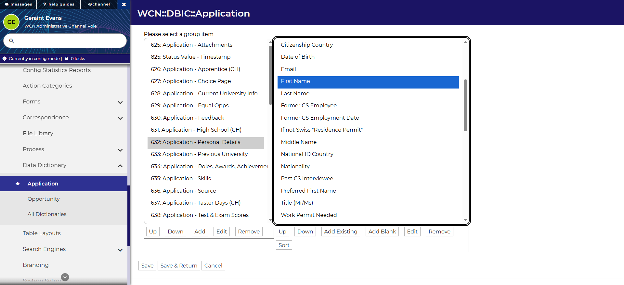This screenshot has height=285, width=624.
Task: Open the help guides tab
Action: (58, 4)
